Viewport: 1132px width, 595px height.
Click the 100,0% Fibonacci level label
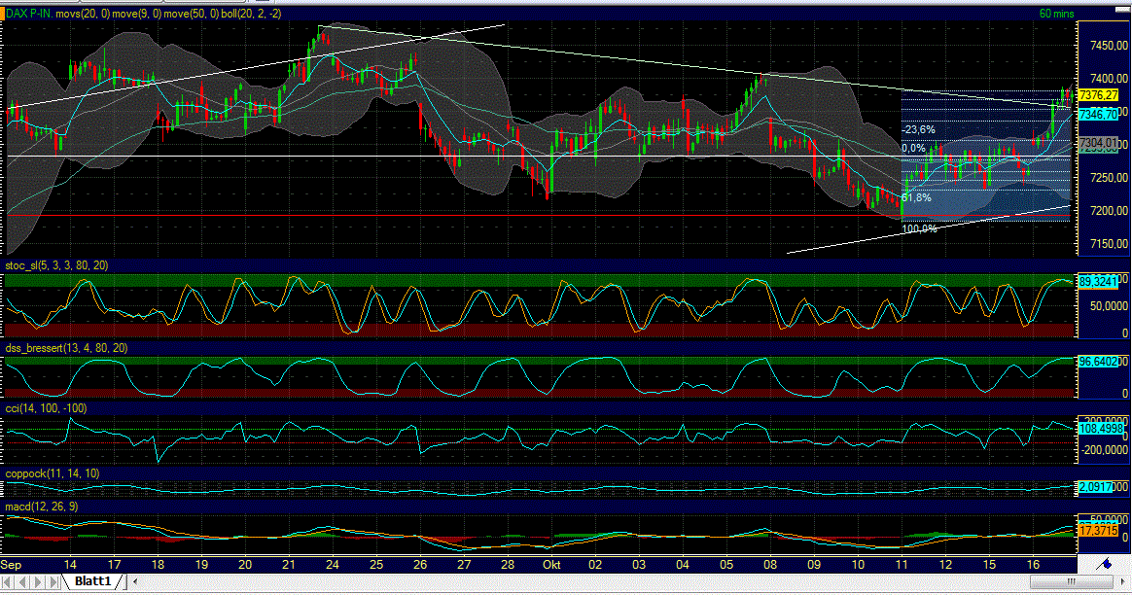point(919,228)
